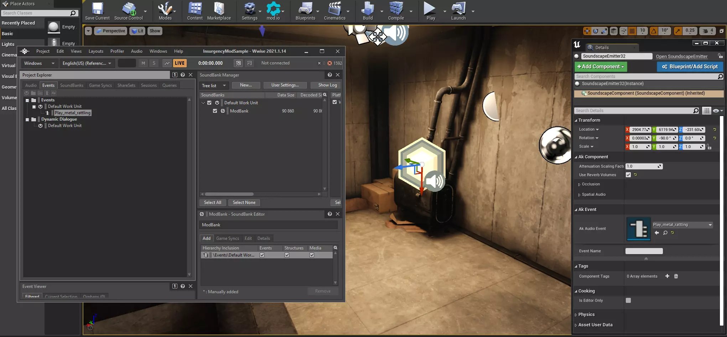This screenshot has height=337, width=727.
Task: Click the Open SoundscapeEmitter link
Action: tap(681, 56)
